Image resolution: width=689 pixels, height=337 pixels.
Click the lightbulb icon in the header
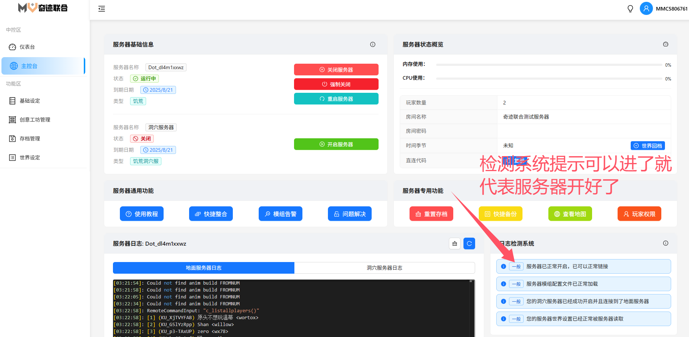coord(630,9)
